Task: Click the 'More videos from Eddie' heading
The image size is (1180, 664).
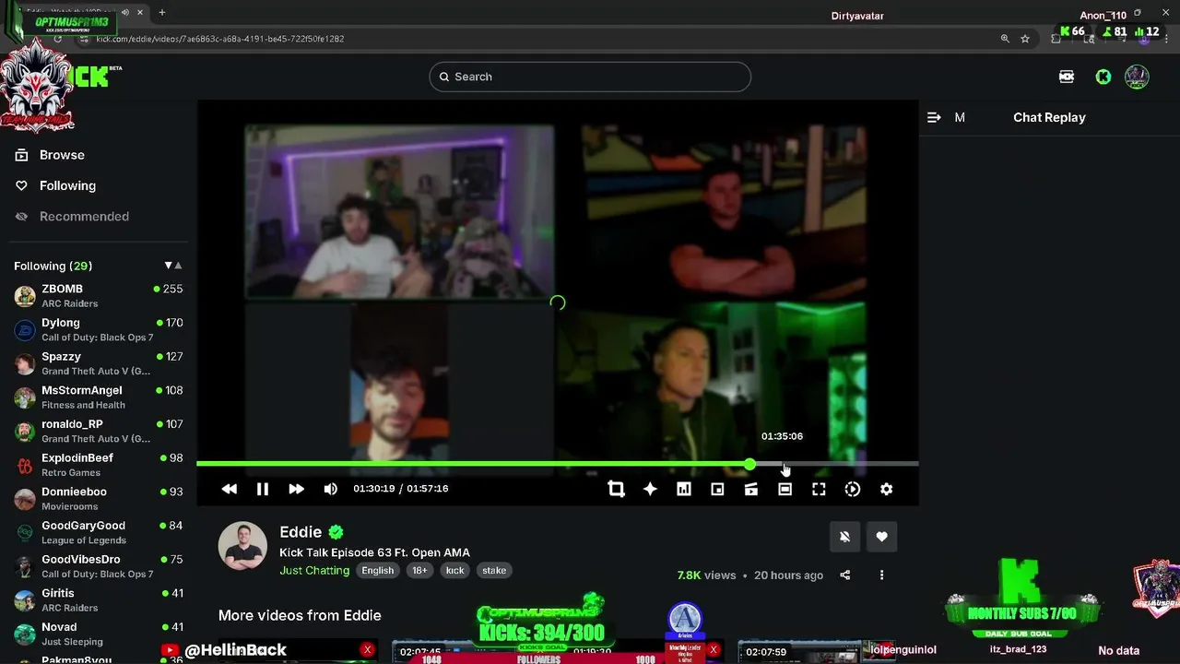Action: pyautogui.click(x=300, y=615)
